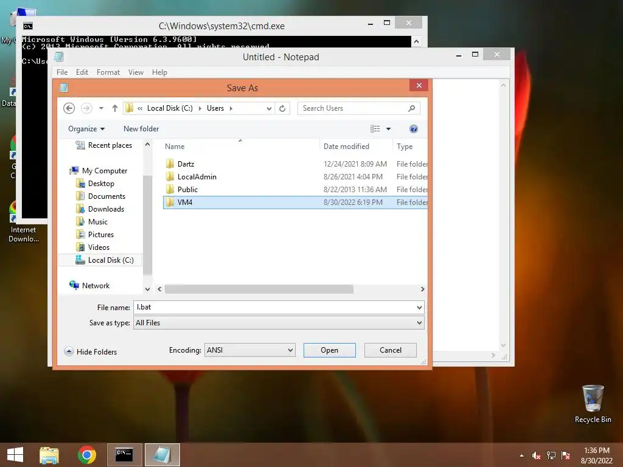Viewport: 623px width, 467px height.
Task: Select the Public folder
Action: click(x=295, y=190)
